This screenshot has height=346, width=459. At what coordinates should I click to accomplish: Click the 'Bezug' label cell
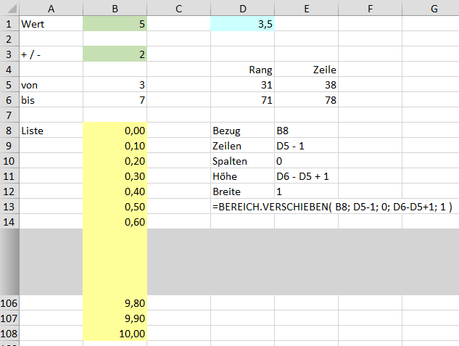point(242,131)
